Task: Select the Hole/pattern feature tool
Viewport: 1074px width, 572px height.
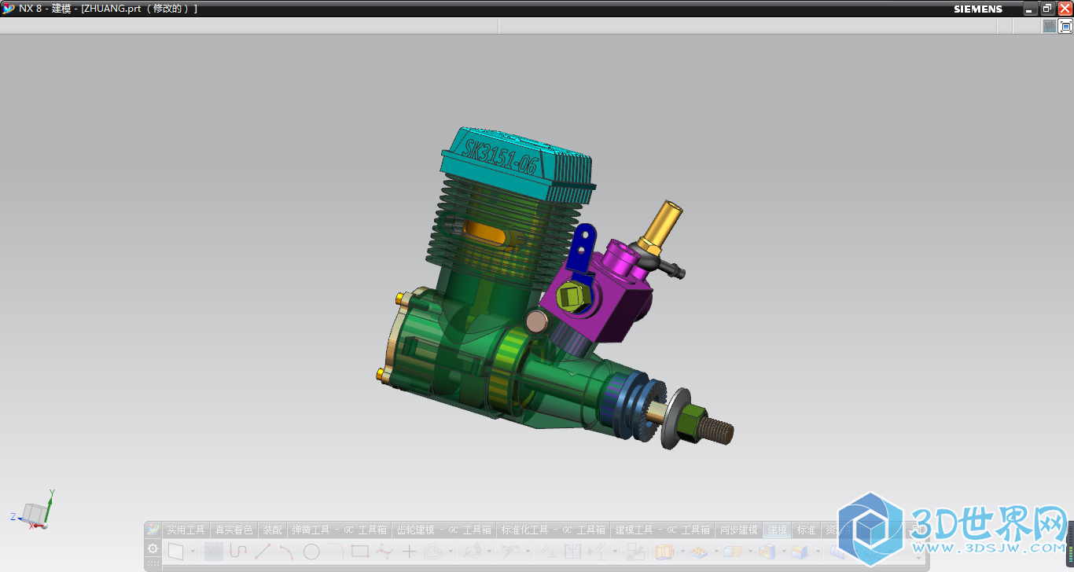Action: point(698,551)
